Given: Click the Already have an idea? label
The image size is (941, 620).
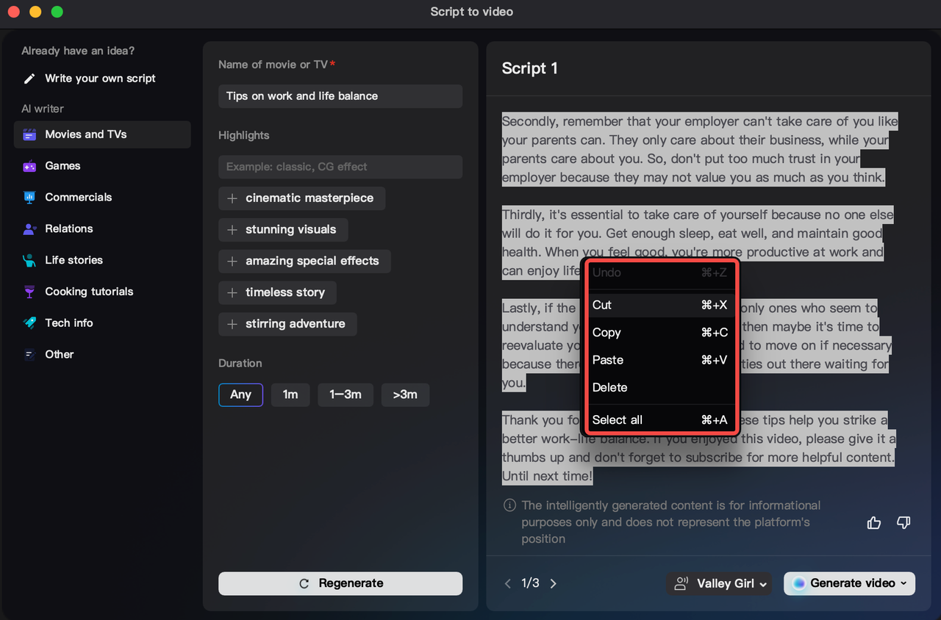Looking at the screenshot, I should point(78,51).
